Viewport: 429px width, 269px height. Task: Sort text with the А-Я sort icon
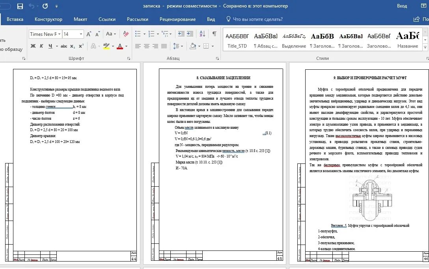[202, 34]
